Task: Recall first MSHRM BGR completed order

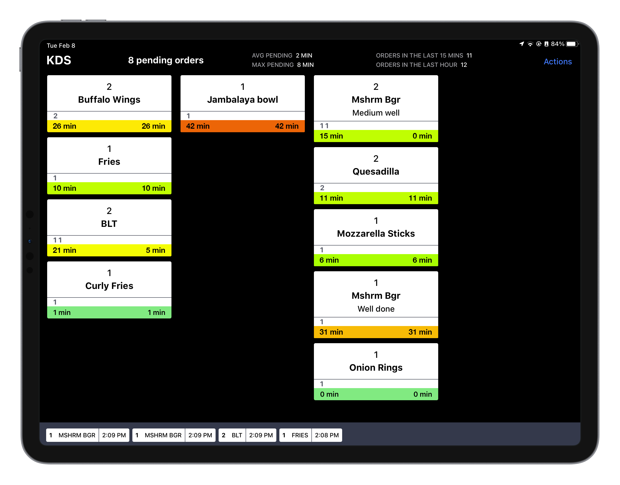Action: pos(87,435)
